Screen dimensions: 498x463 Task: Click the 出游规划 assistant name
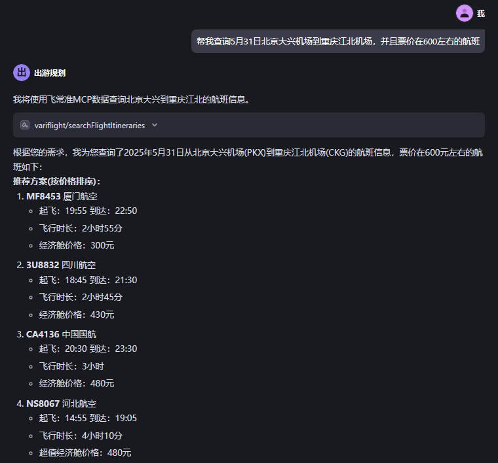pyautogui.click(x=50, y=73)
